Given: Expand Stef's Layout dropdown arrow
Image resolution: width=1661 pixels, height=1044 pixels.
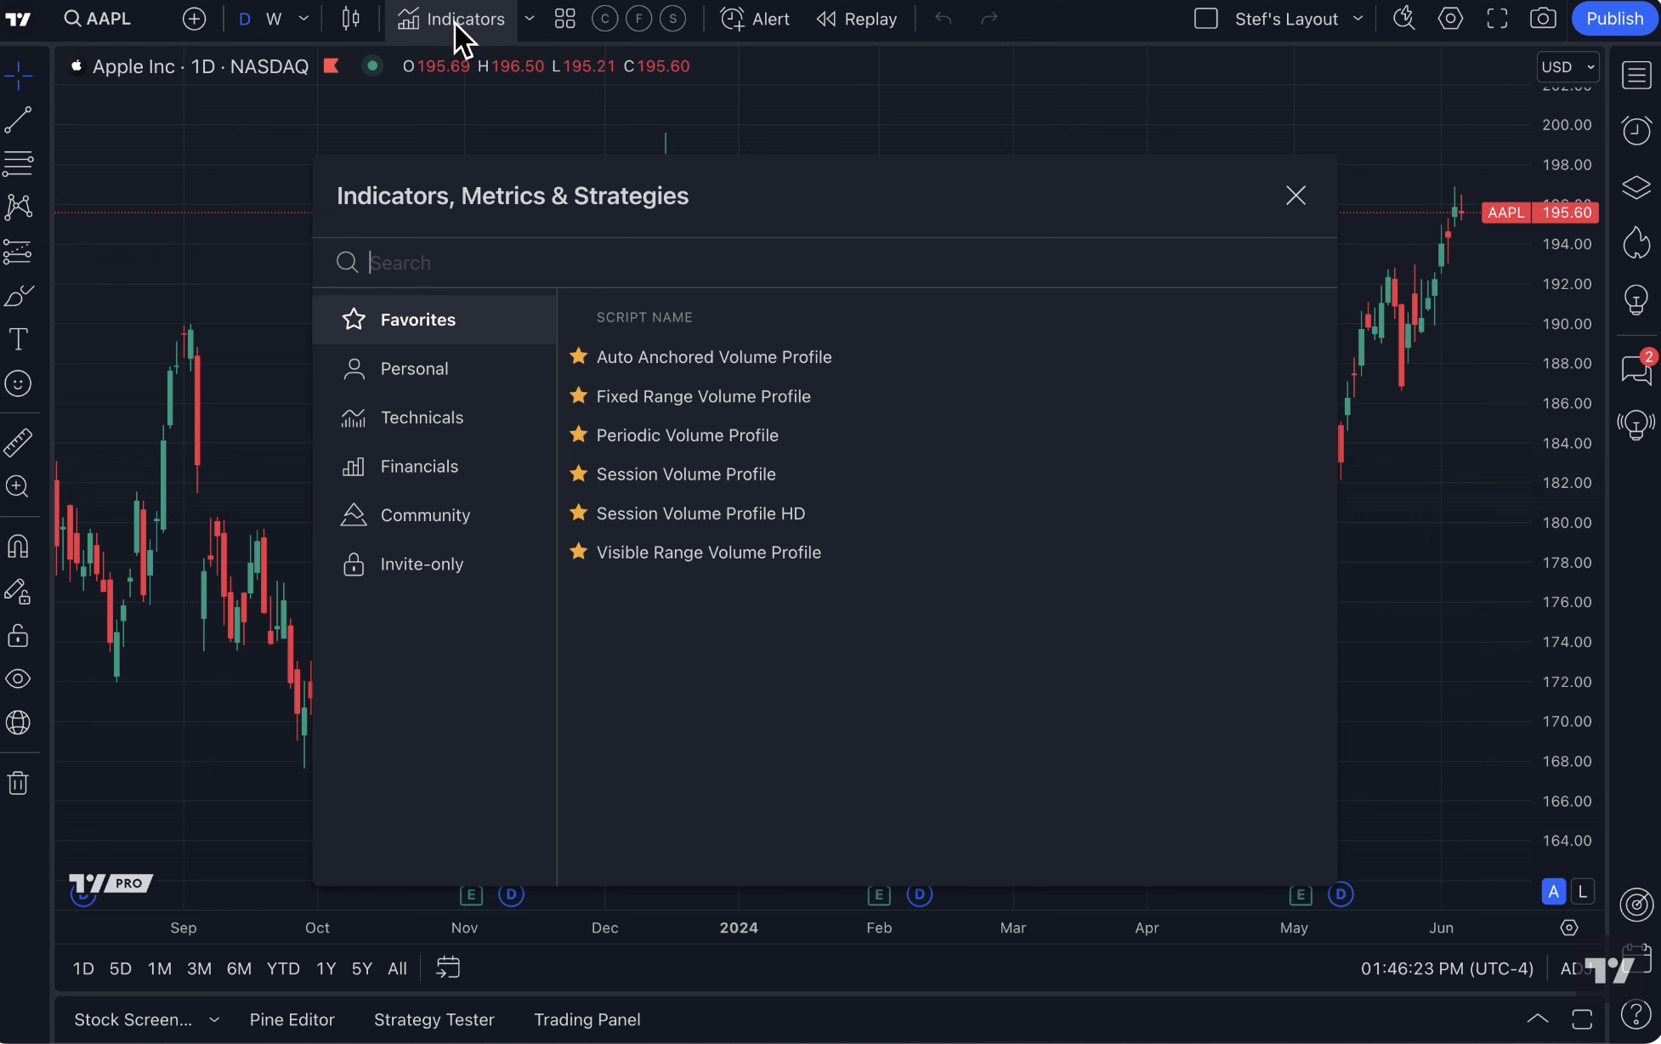Looking at the screenshot, I should pos(1358,19).
